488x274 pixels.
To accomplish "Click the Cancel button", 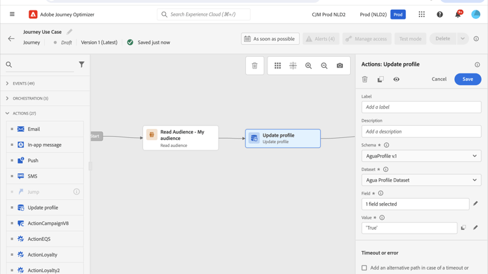I will pos(439,79).
